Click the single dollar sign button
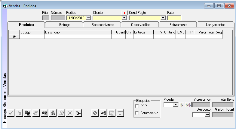 click(x=182, y=105)
